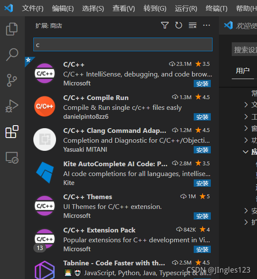Install the C/C++ Themes extension

[202, 216]
